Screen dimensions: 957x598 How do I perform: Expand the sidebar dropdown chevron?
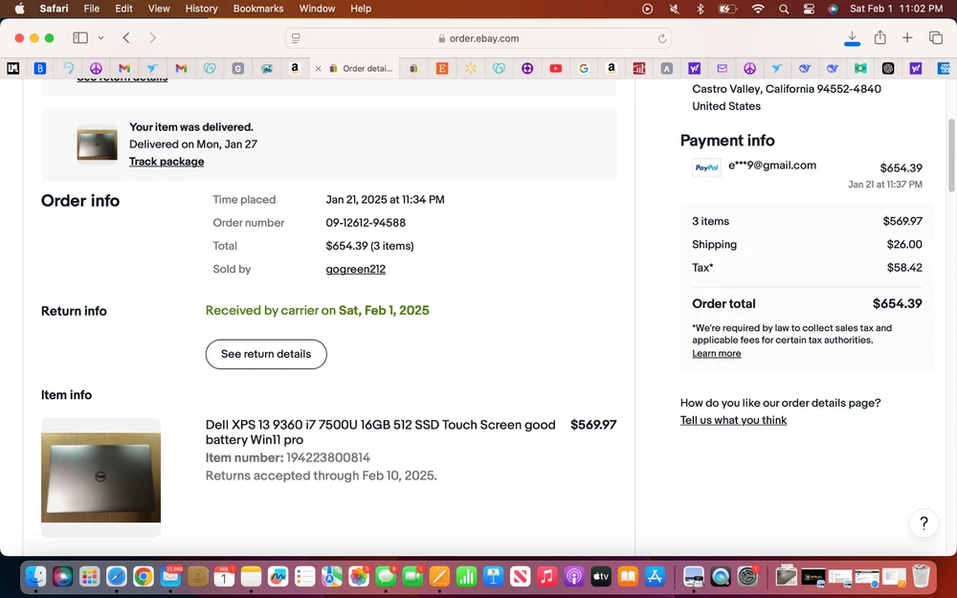100,38
